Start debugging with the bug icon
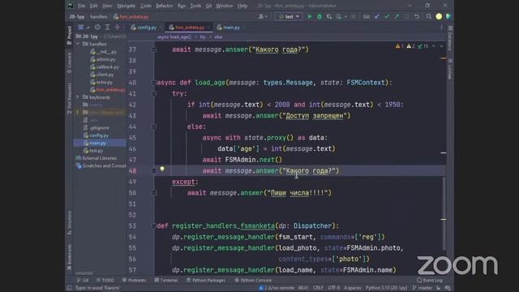Viewport: 519px width, 292px height. 320,16
